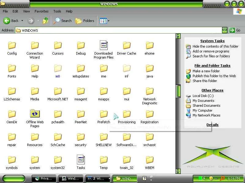Screen dimensions: 245x183
Task: Select the Network Diagnostic folder
Action: 150,96
